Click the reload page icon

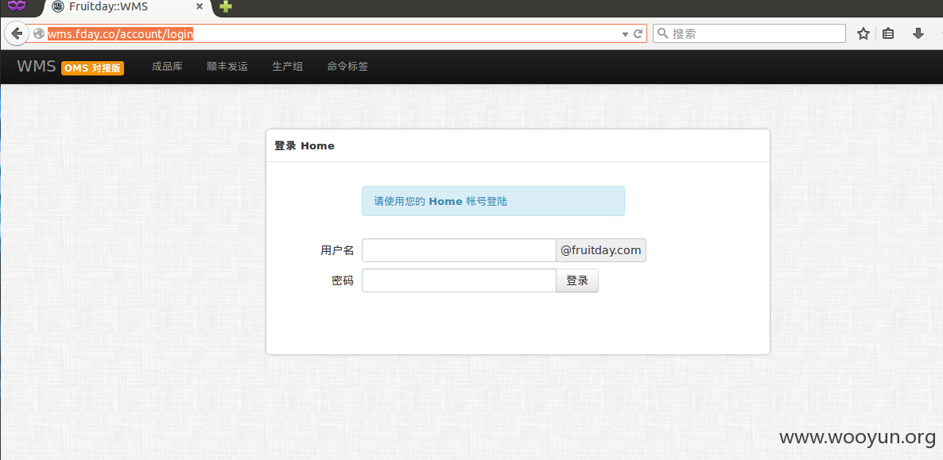point(638,34)
